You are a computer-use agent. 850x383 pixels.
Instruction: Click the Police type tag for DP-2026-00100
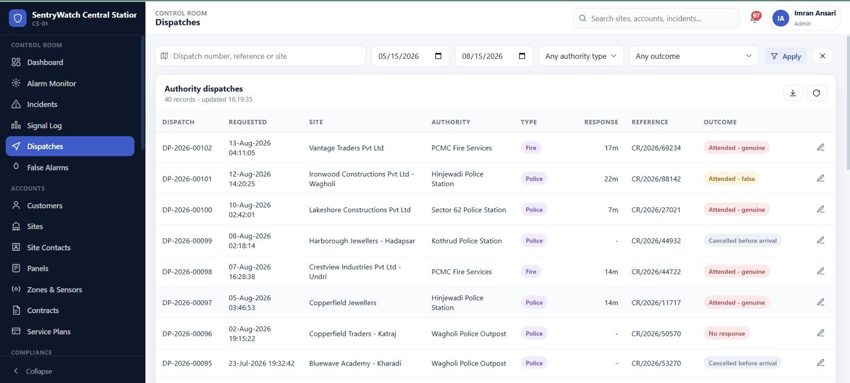point(534,210)
